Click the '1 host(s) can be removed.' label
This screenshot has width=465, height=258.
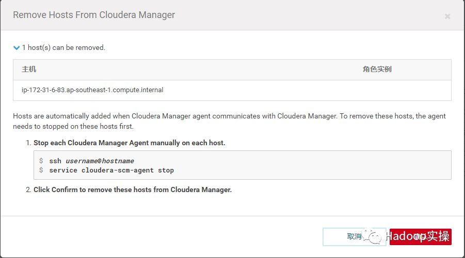pyautogui.click(x=63, y=48)
